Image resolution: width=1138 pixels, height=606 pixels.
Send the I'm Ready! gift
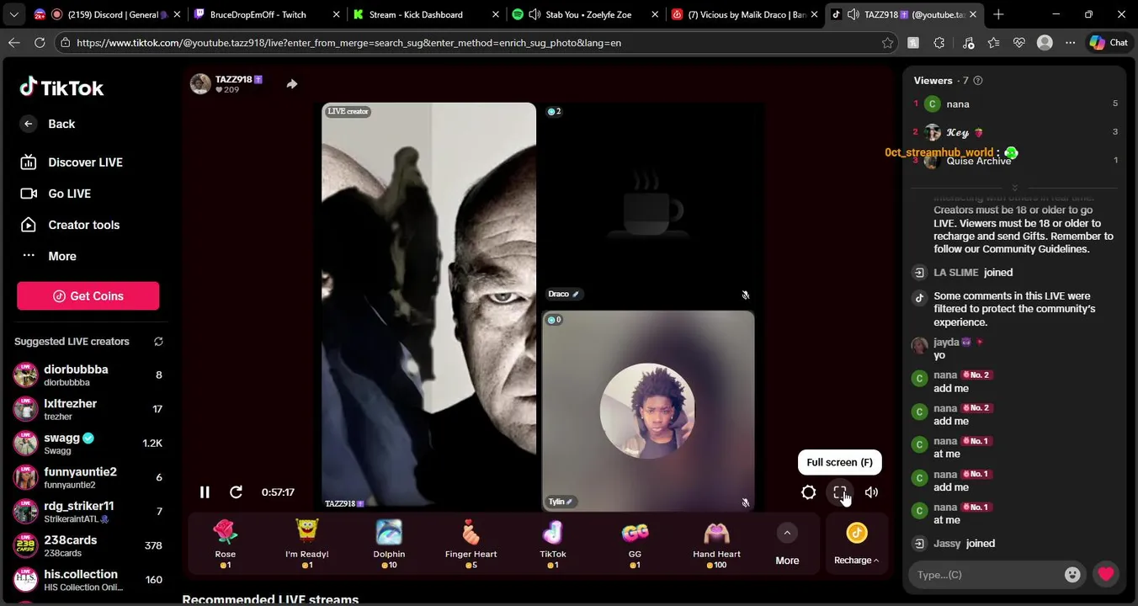(x=307, y=544)
